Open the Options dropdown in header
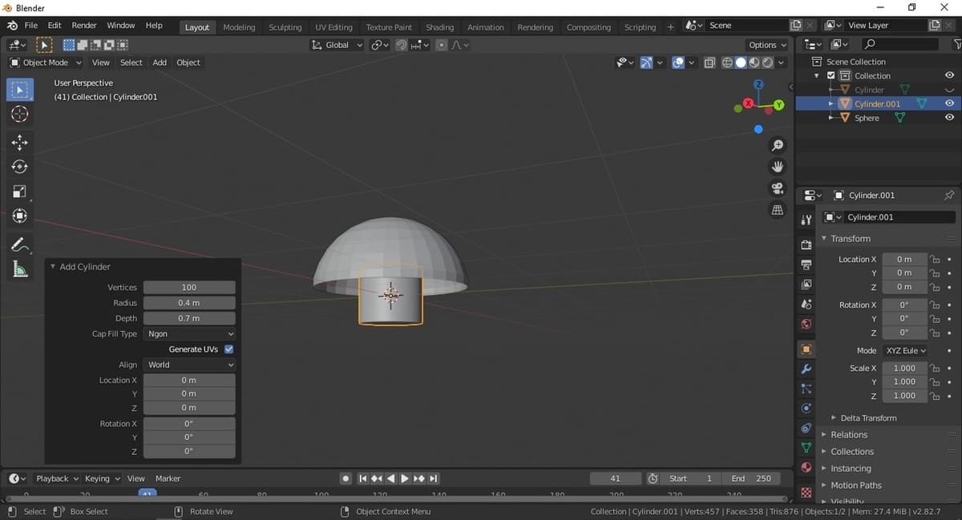Viewport: 962px width, 520px height. point(766,45)
